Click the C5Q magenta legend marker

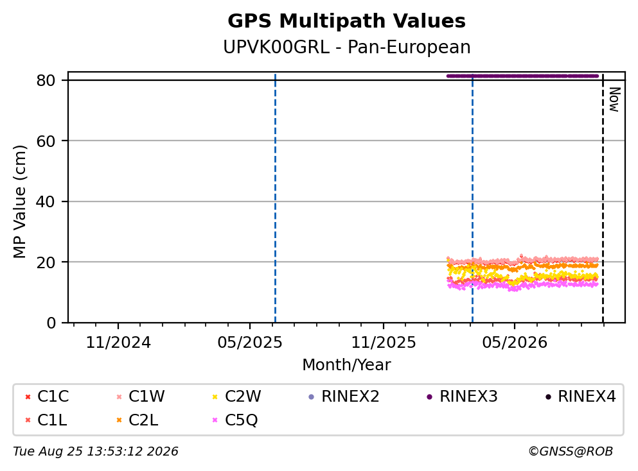pos(215,420)
